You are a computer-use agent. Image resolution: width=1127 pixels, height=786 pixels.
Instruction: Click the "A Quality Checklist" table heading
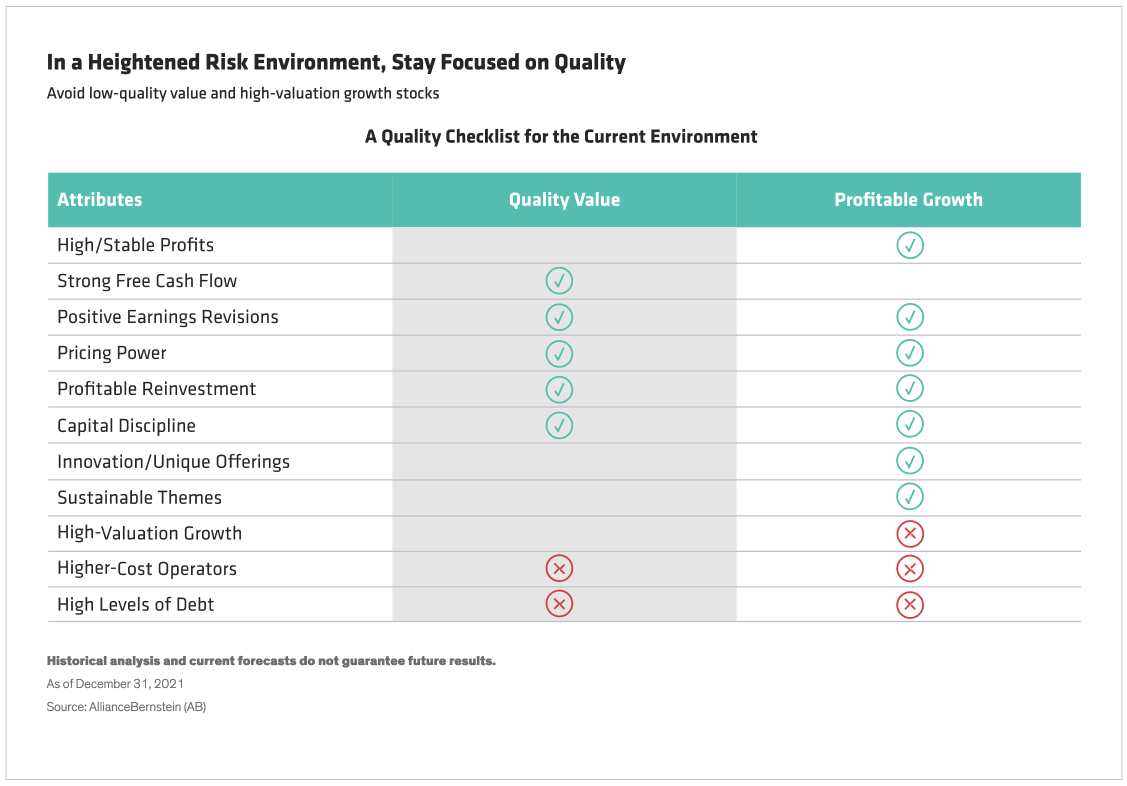[x=561, y=136]
